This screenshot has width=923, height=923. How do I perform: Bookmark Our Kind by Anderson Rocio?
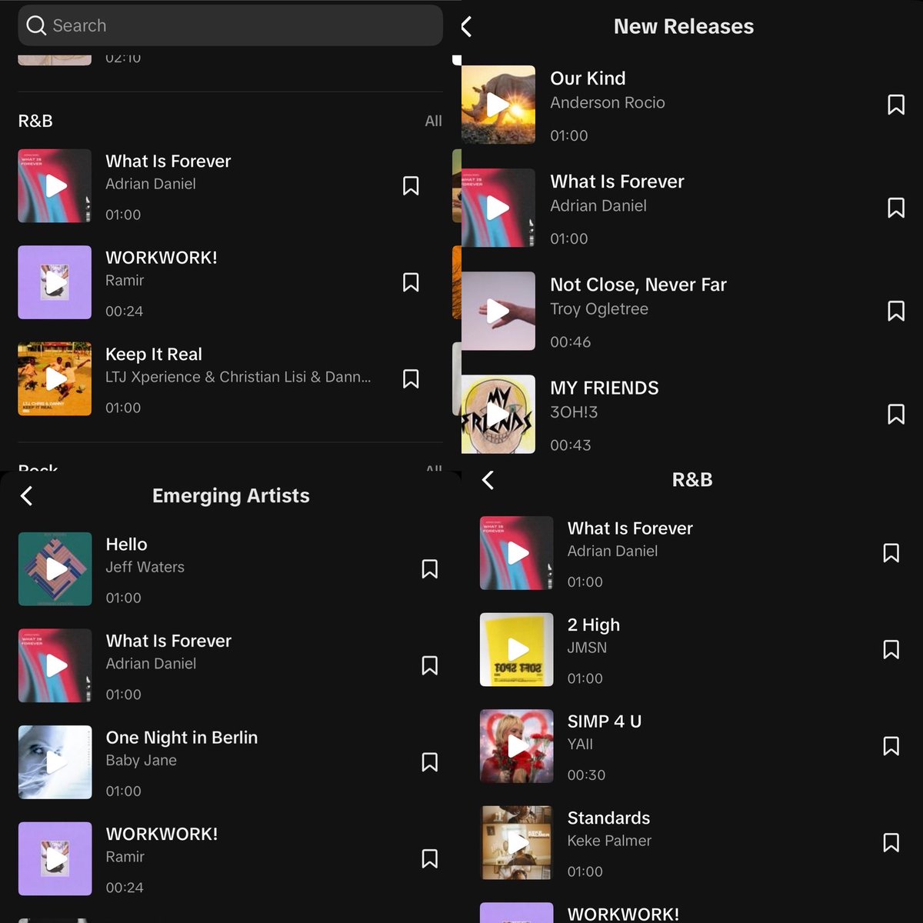click(x=896, y=105)
